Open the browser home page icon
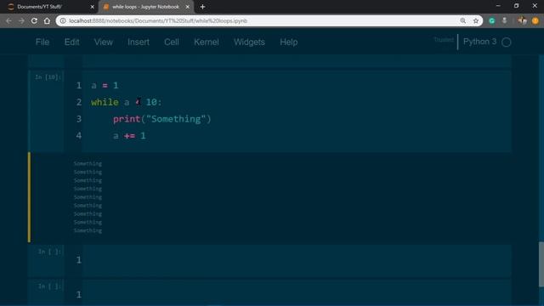 [47, 20]
